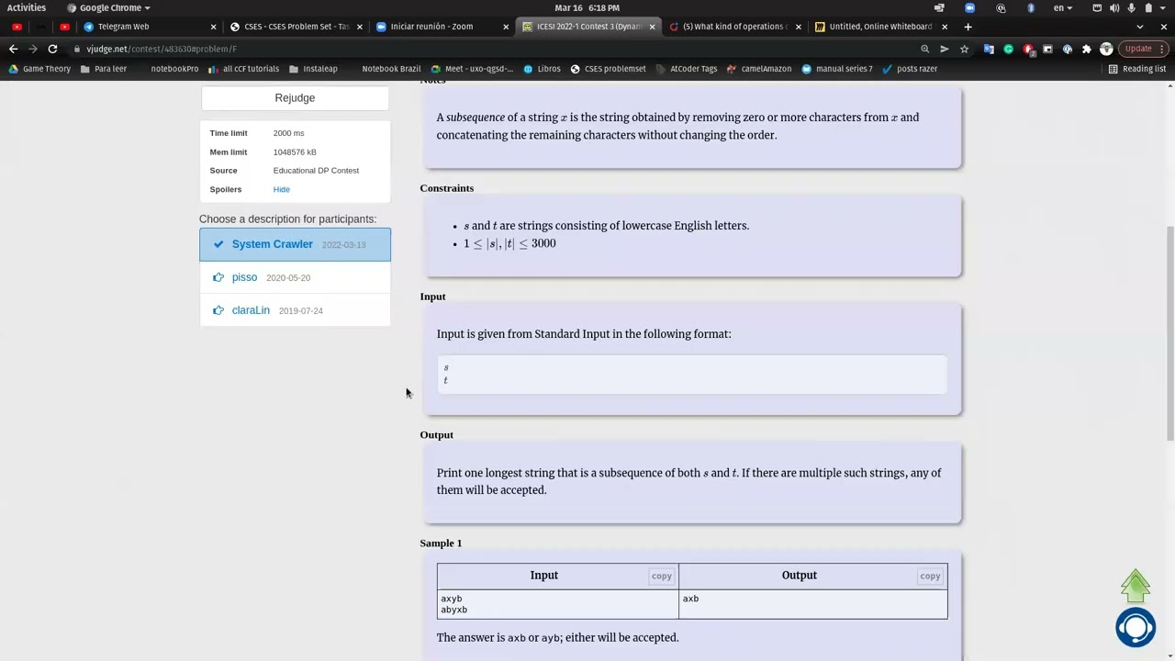Image resolution: width=1175 pixels, height=661 pixels.
Task: Click the page vertical scrollbar thumb
Action: (x=1169, y=331)
